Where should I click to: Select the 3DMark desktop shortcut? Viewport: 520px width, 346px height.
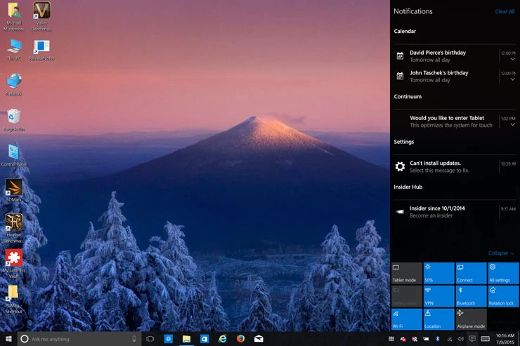pyautogui.click(x=14, y=190)
